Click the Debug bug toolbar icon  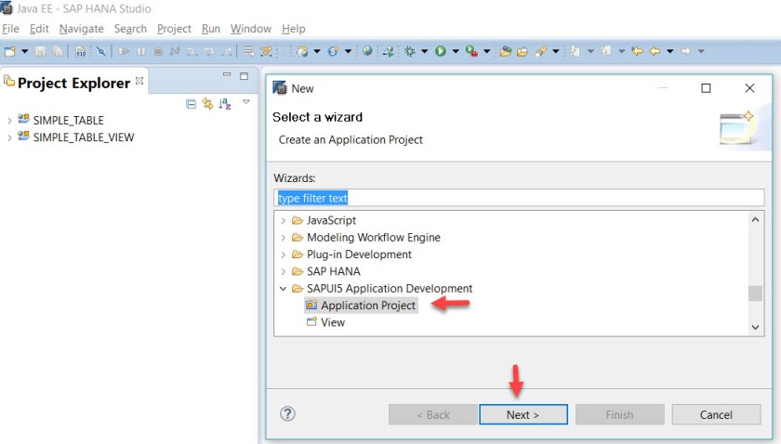409,51
